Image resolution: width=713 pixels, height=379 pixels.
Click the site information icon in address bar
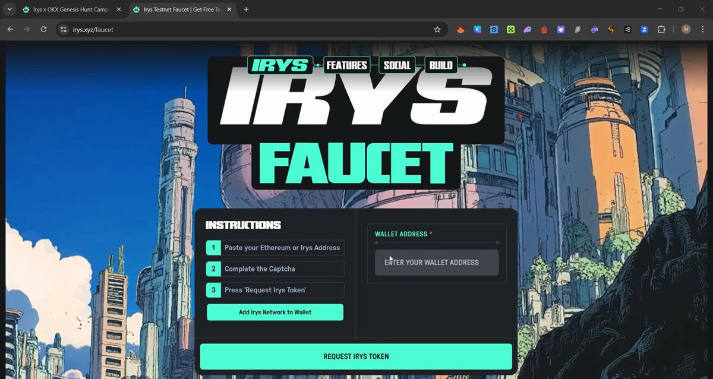[64, 29]
